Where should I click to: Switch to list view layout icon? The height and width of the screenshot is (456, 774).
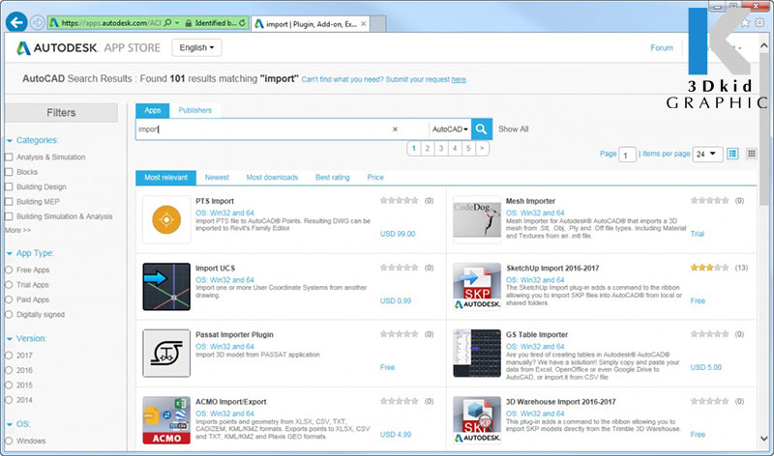click(x=732, y=154)
